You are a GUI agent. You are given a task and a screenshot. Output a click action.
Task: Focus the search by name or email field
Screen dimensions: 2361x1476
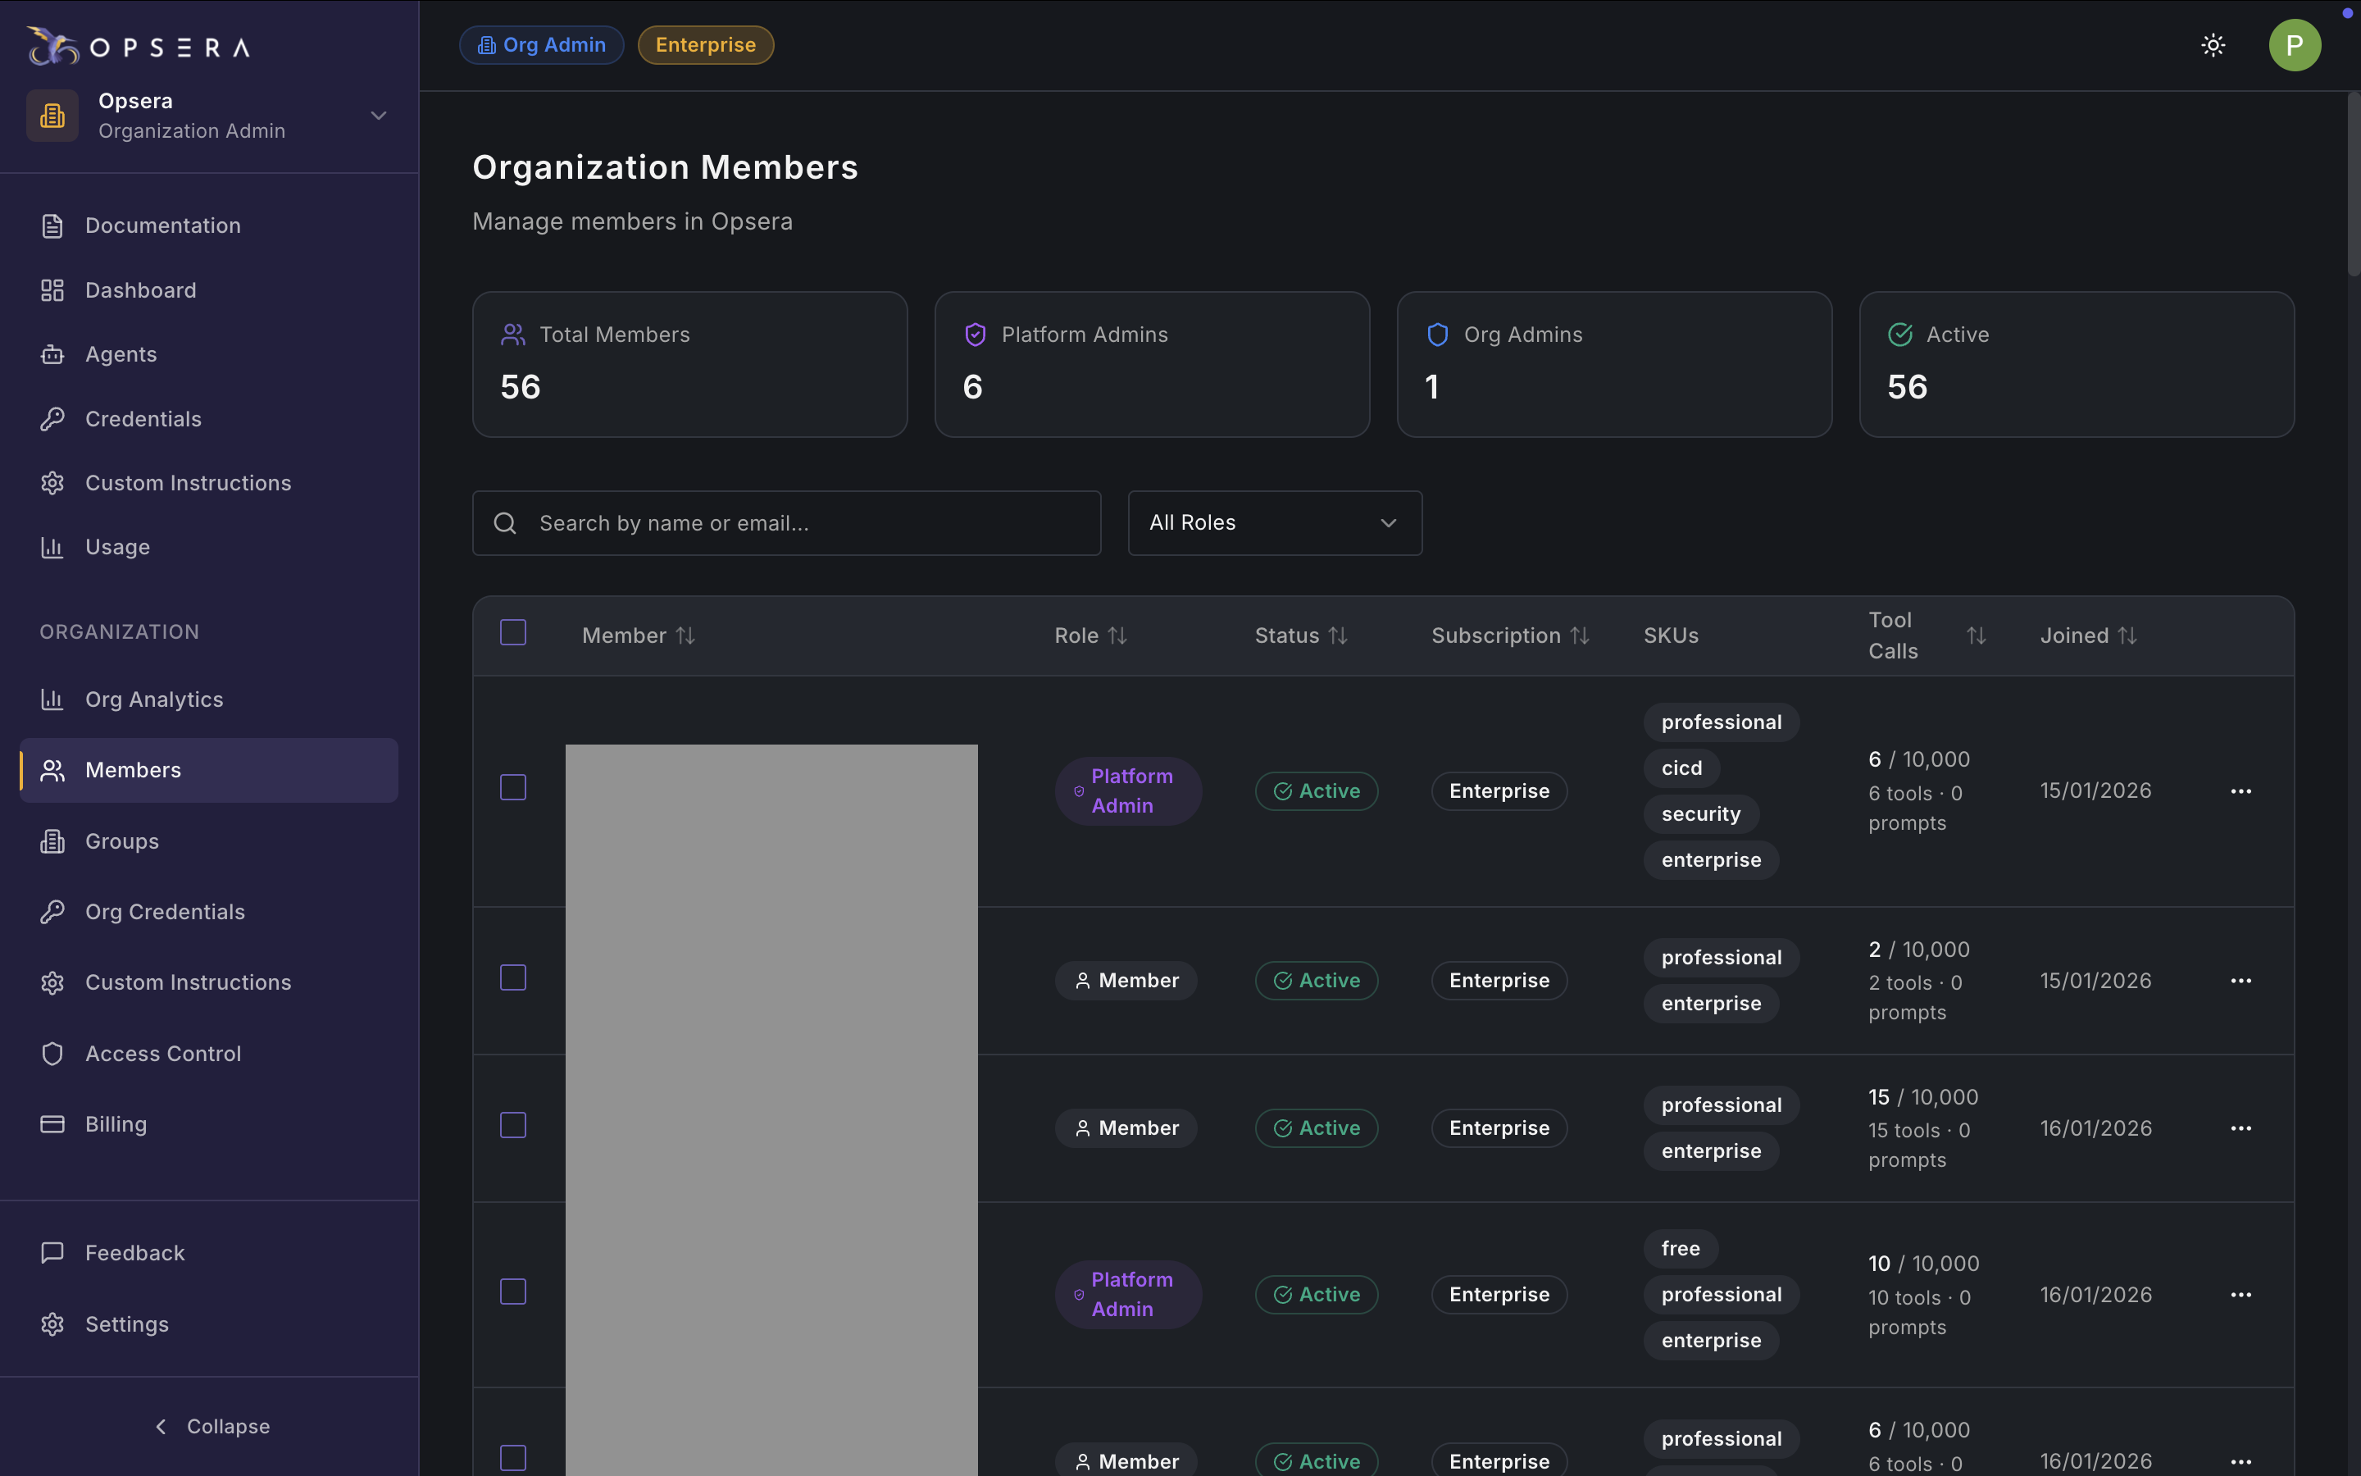[810, 523]
